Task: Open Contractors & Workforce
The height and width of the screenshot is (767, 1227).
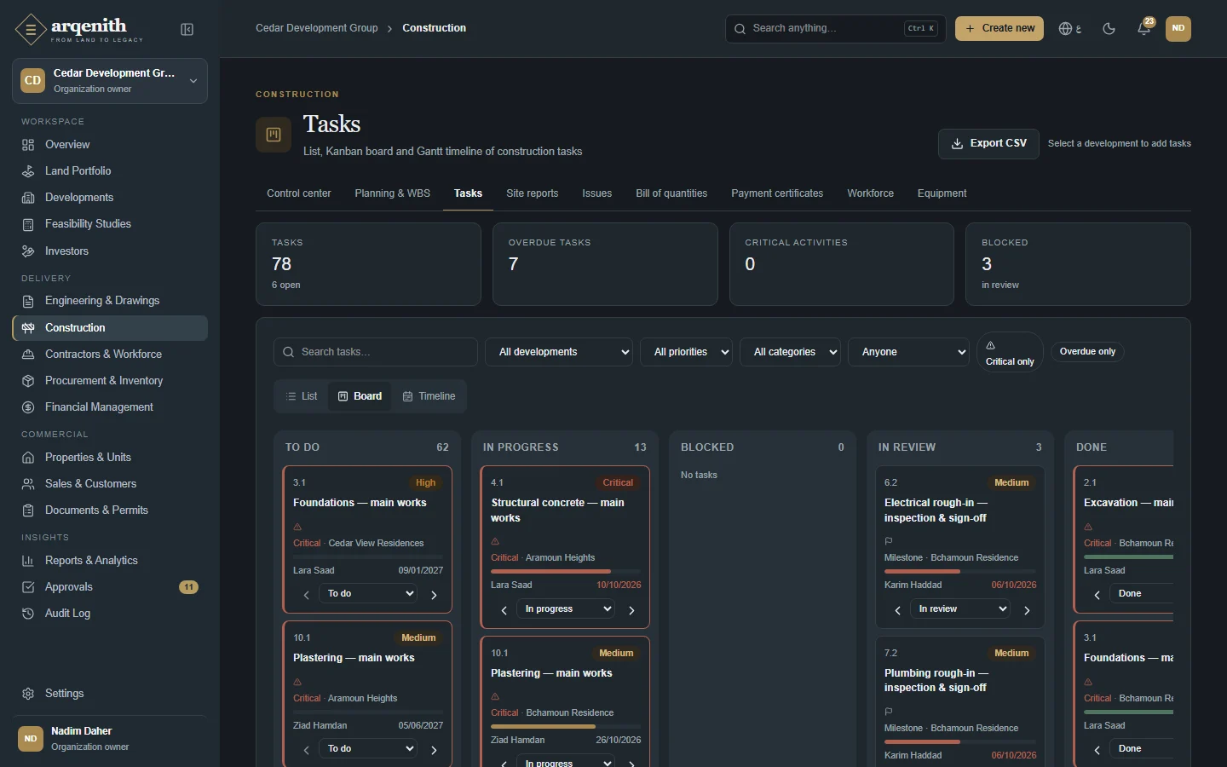Action: (110, 355)
